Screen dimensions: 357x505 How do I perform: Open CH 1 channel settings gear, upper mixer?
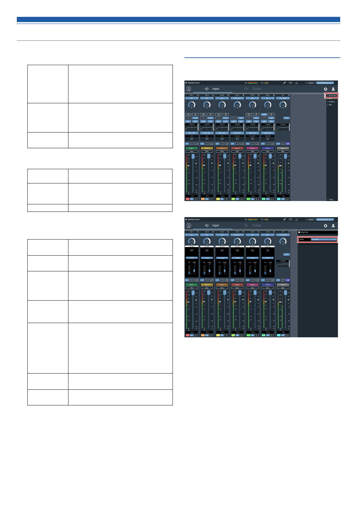click(x=198, y=95)
